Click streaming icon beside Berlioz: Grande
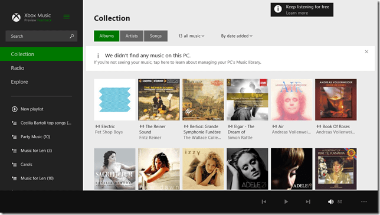The width and height of the screenshot is (380, 215). 186,126
